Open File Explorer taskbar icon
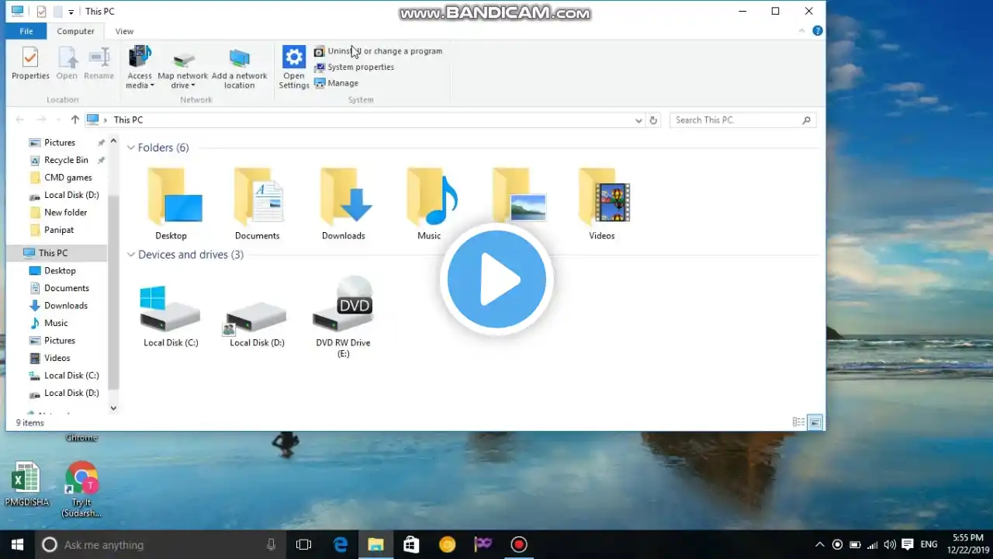The height and width of the screenshot is (559, 993). pos(375,545)
